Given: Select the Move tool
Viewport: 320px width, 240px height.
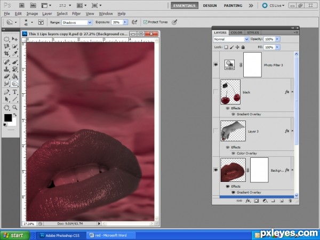Looking at the screenshot, I should (15, 39).
